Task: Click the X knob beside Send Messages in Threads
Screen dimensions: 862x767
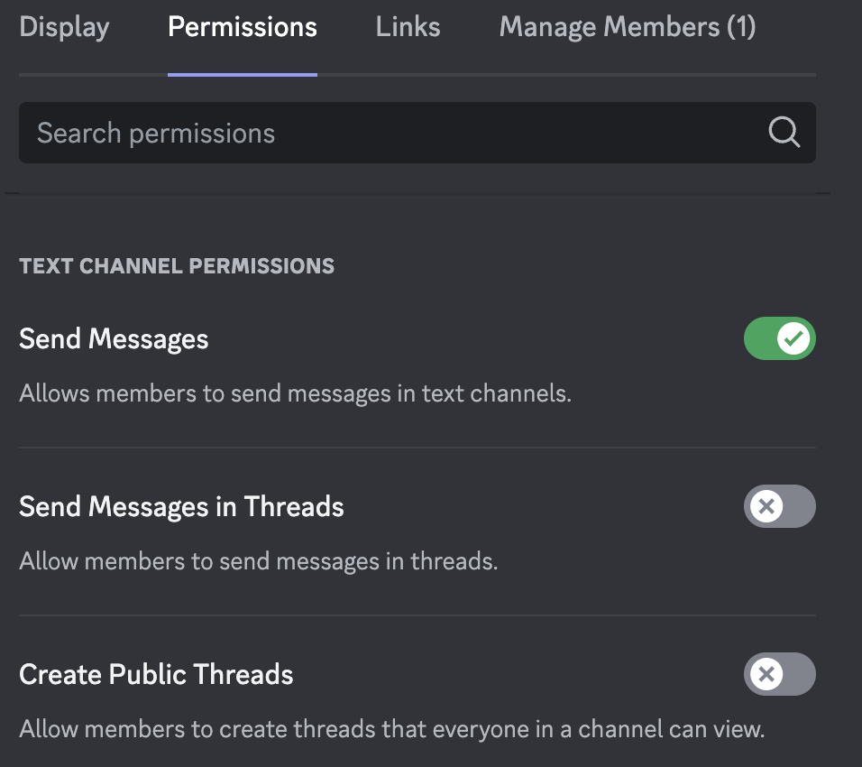Action: [x=766, y=506]
